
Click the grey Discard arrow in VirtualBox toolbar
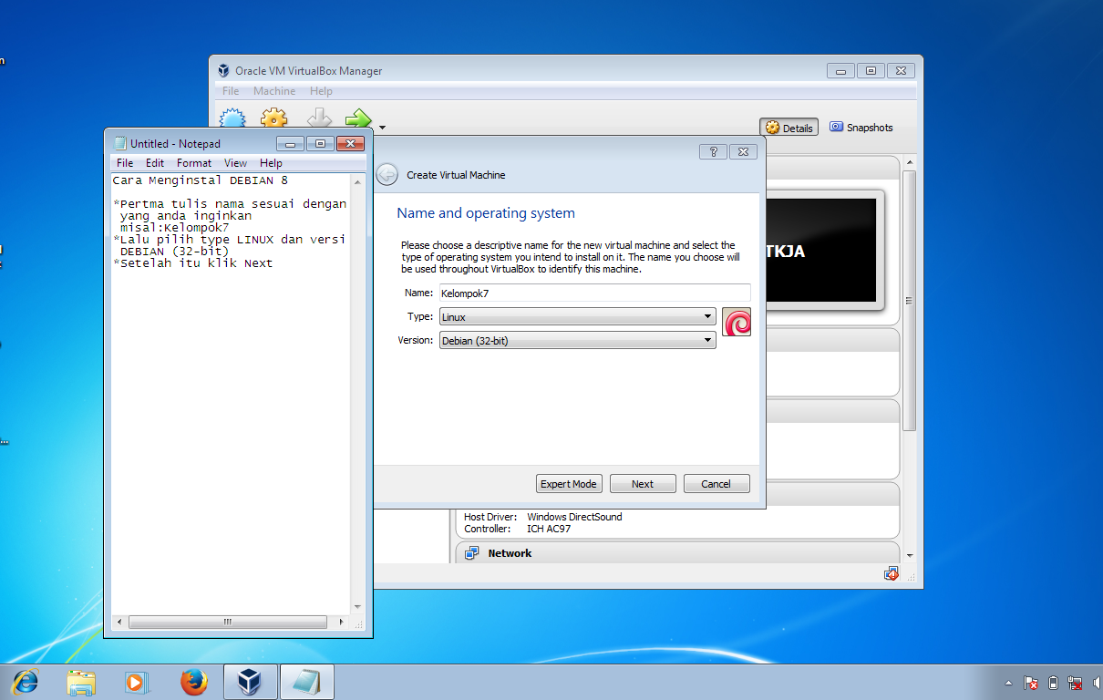point(319,121)
